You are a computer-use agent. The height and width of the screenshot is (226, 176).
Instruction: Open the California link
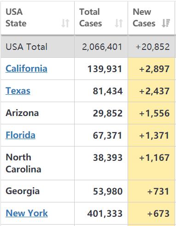[26, 68]
